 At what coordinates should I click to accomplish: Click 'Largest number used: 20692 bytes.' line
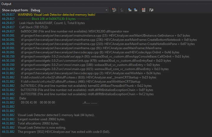(42, 119)
